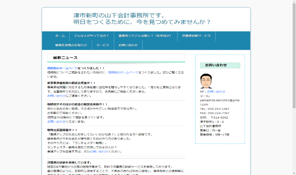Open 決算書診断サービス in the navigation bar
This screenshot has width=296, height=175.
196,36
